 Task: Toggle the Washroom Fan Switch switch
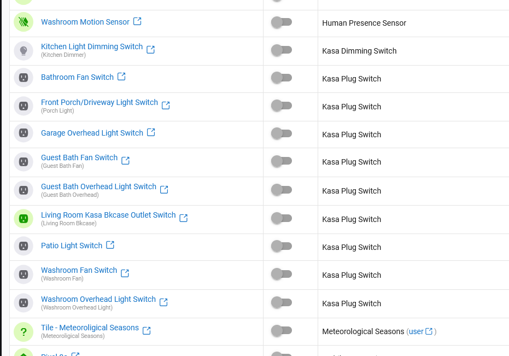pyautogui.click(x=282, y=274)
